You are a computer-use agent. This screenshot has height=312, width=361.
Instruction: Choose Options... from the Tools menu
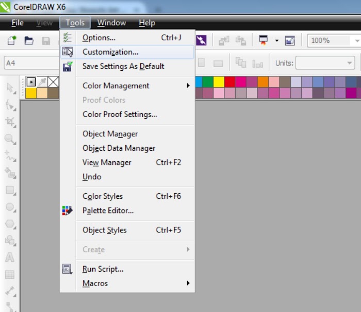pyautogui.click(x=127, y=38)
